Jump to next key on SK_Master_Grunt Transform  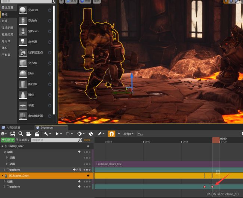90,187
